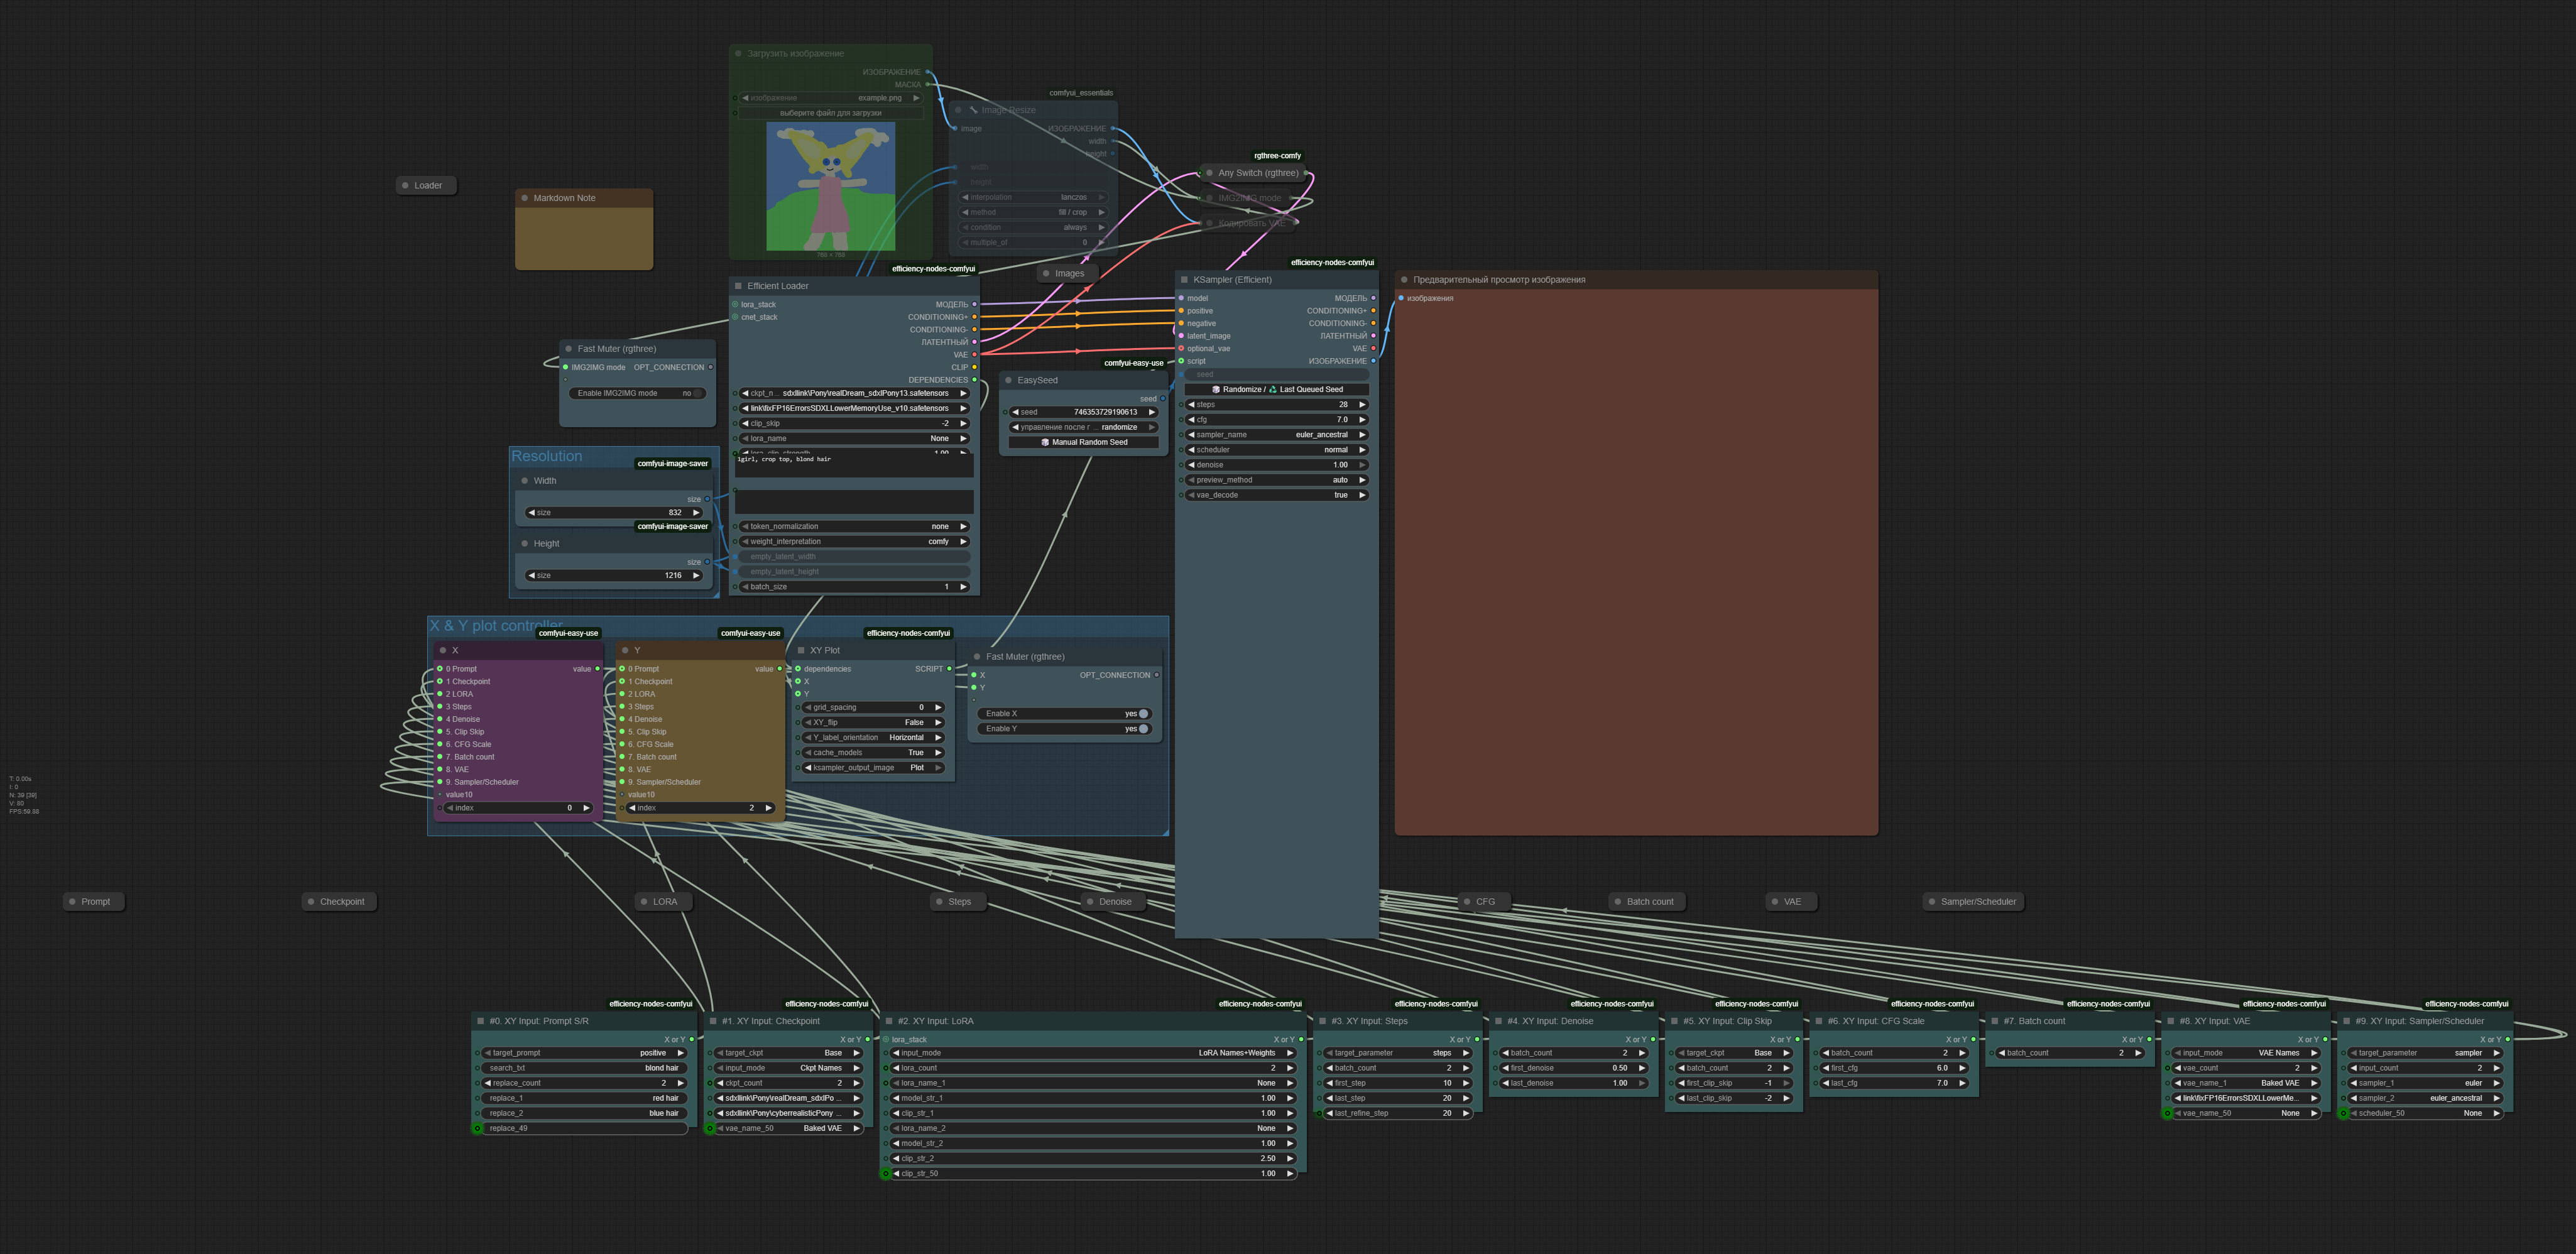Collapse the Efficient Loader node via title square
The image size is (2576, 1254).
click(x=738, y=286)
